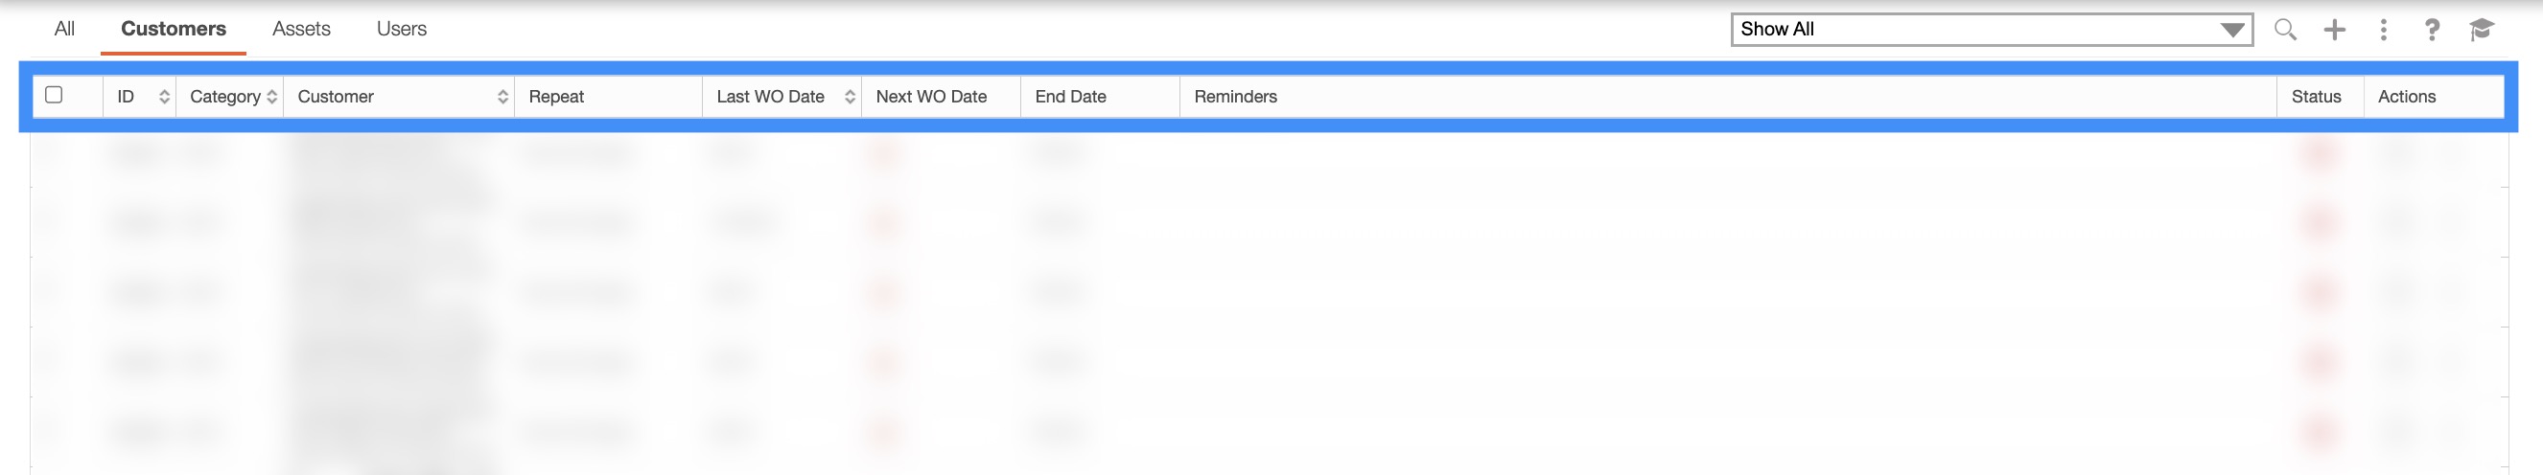Screen dimensions: 2543x475
Task: Open the Users tab
Action: tap(401, 29)
